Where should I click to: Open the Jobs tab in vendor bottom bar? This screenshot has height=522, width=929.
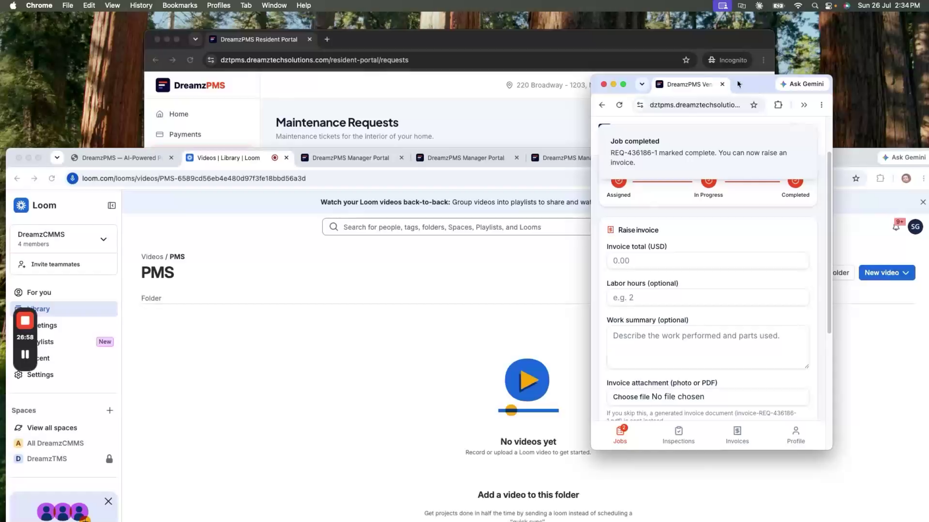[620, 435]
